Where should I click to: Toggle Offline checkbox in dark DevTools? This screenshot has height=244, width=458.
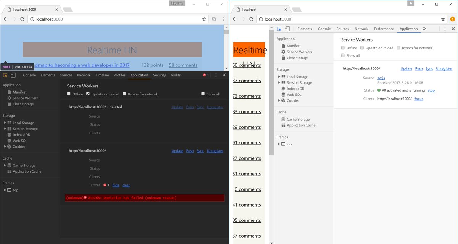pos(69,94)
